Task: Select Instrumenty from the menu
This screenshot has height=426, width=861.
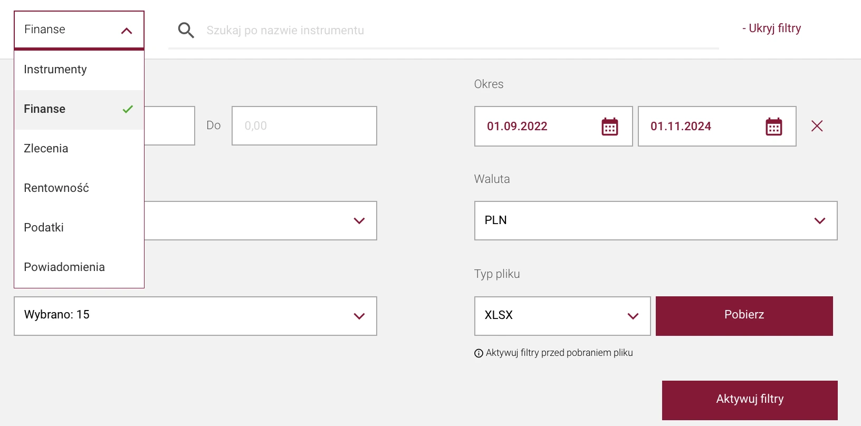Action: [x=55, y=70]
